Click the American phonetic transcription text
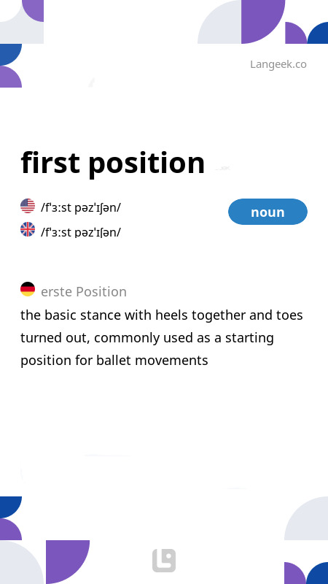Image resolution: width=328 pixels, height=584 pixels. pos(81,207)
